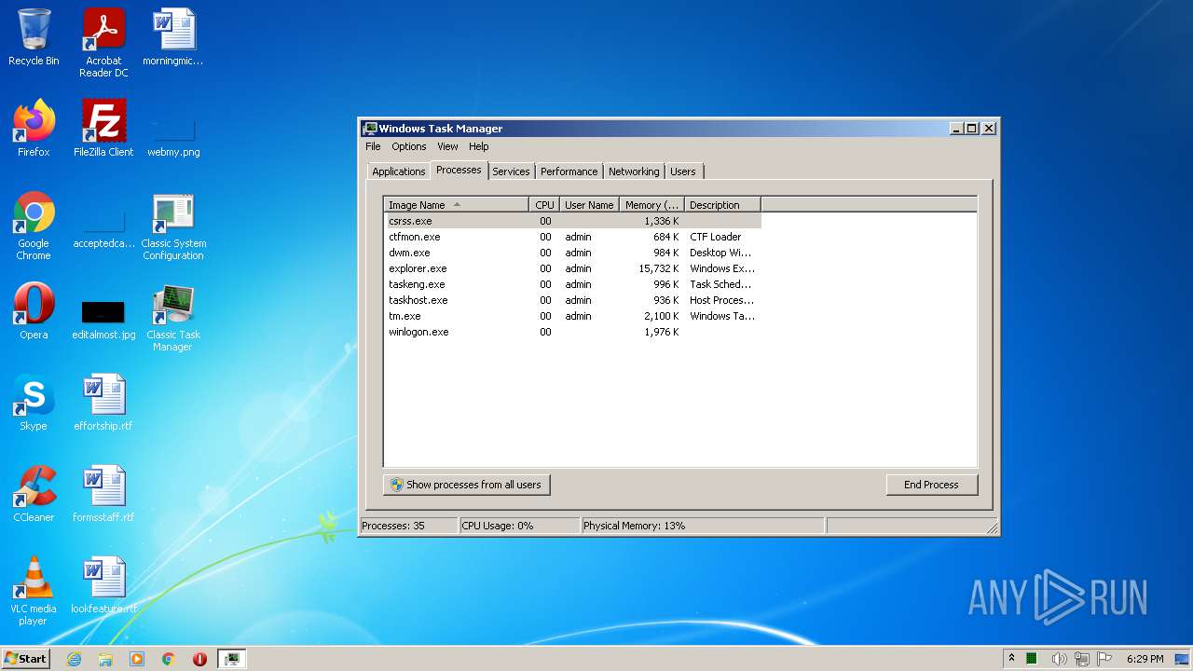Sort by Description column header

[x=722, y=205]
